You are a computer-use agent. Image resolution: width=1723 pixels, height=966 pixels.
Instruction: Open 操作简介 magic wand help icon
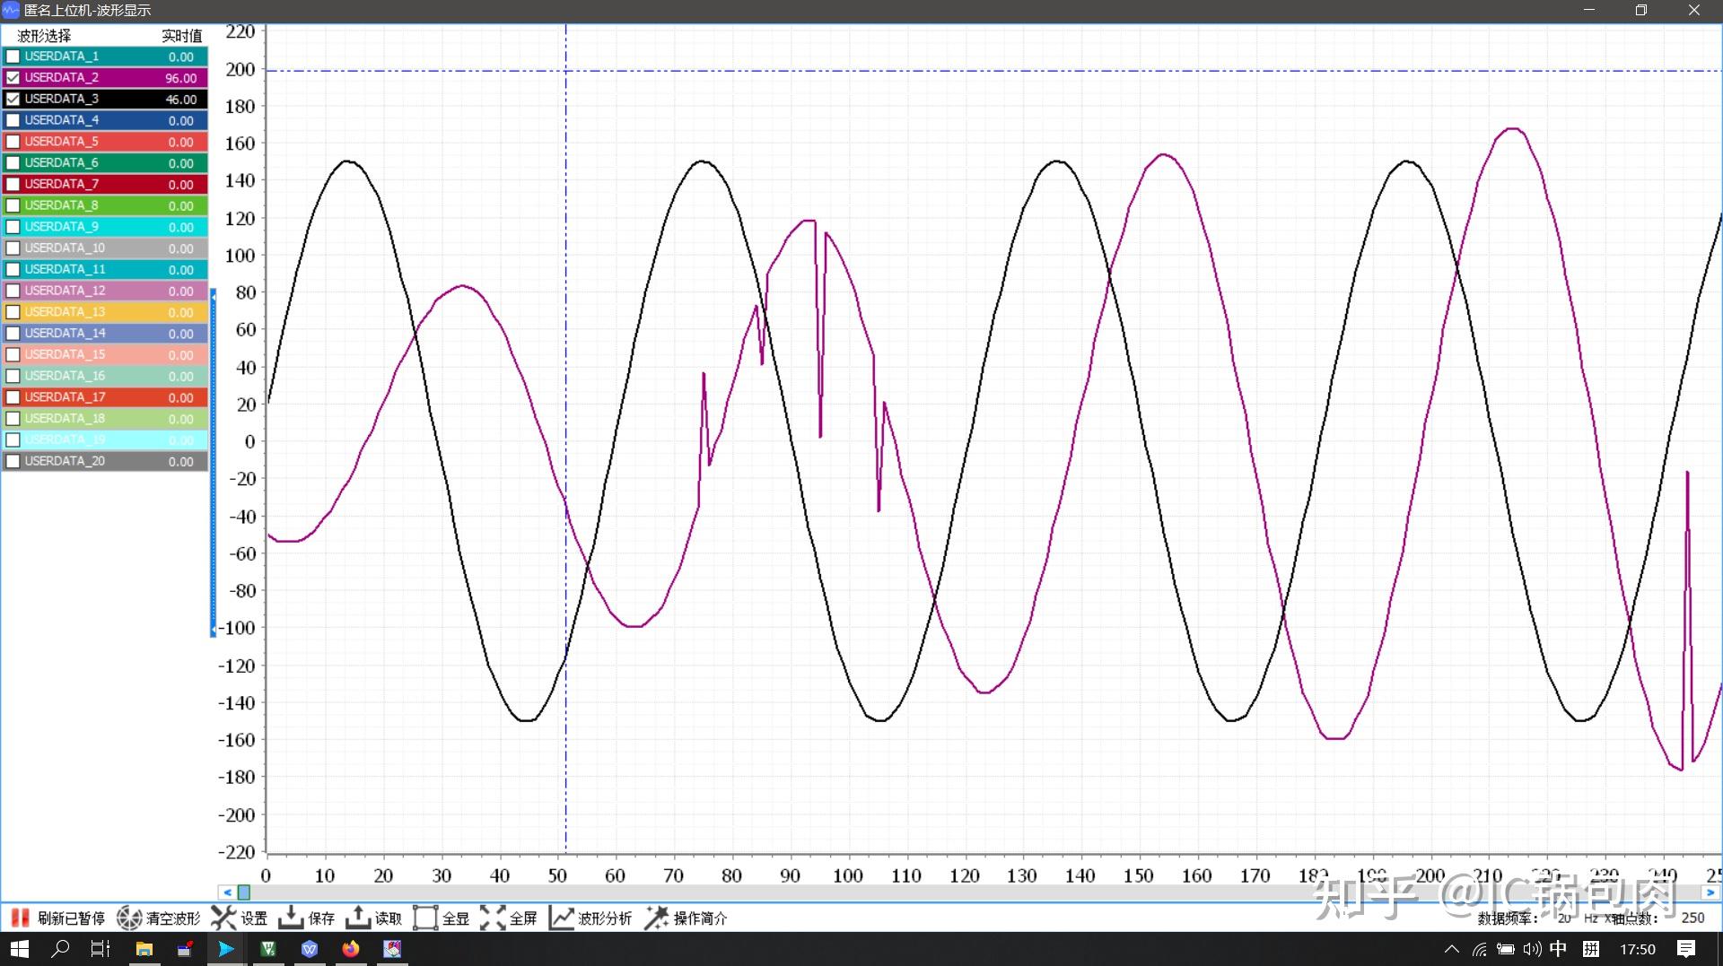[x=657, y=918]
